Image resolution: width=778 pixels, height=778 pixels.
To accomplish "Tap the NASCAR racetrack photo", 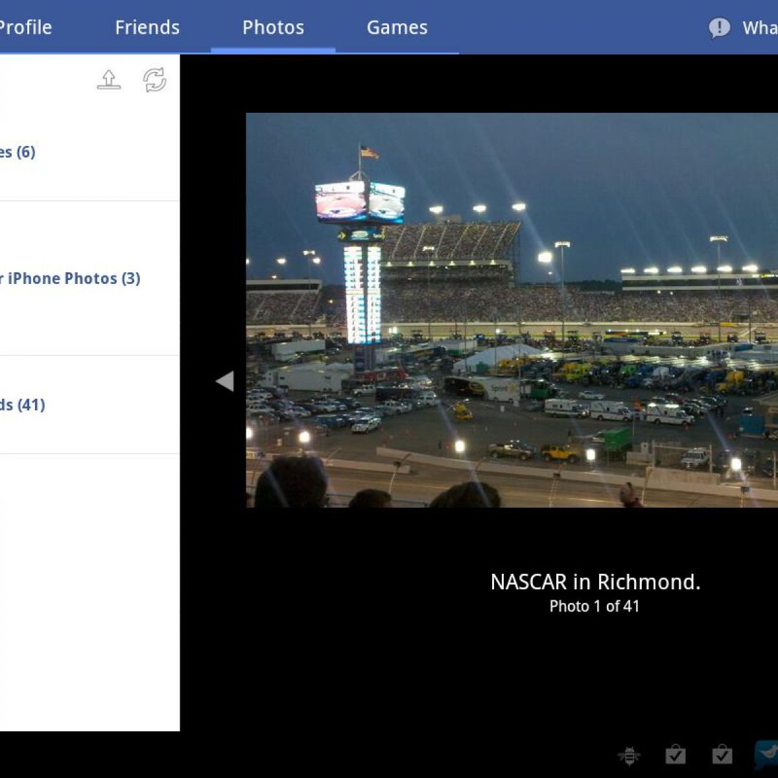I will [x=511, y=310].
